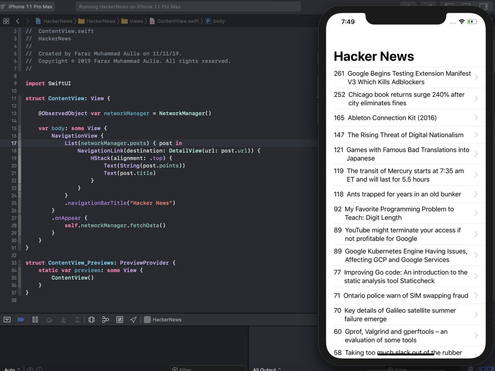Viewport: 495px width, 371px height.
Task: Open Views folder breadcrumb
Action: point(132,21)
